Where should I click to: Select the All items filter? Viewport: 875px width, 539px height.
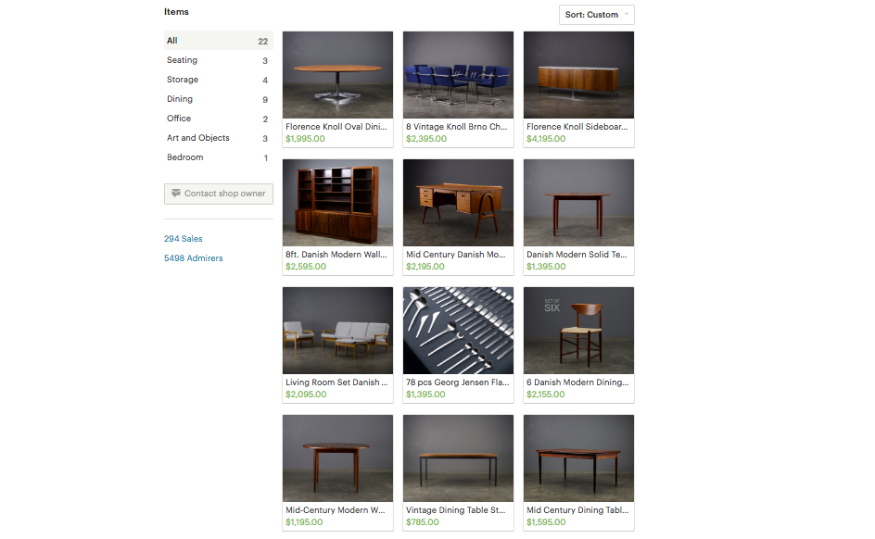[218, 41]
